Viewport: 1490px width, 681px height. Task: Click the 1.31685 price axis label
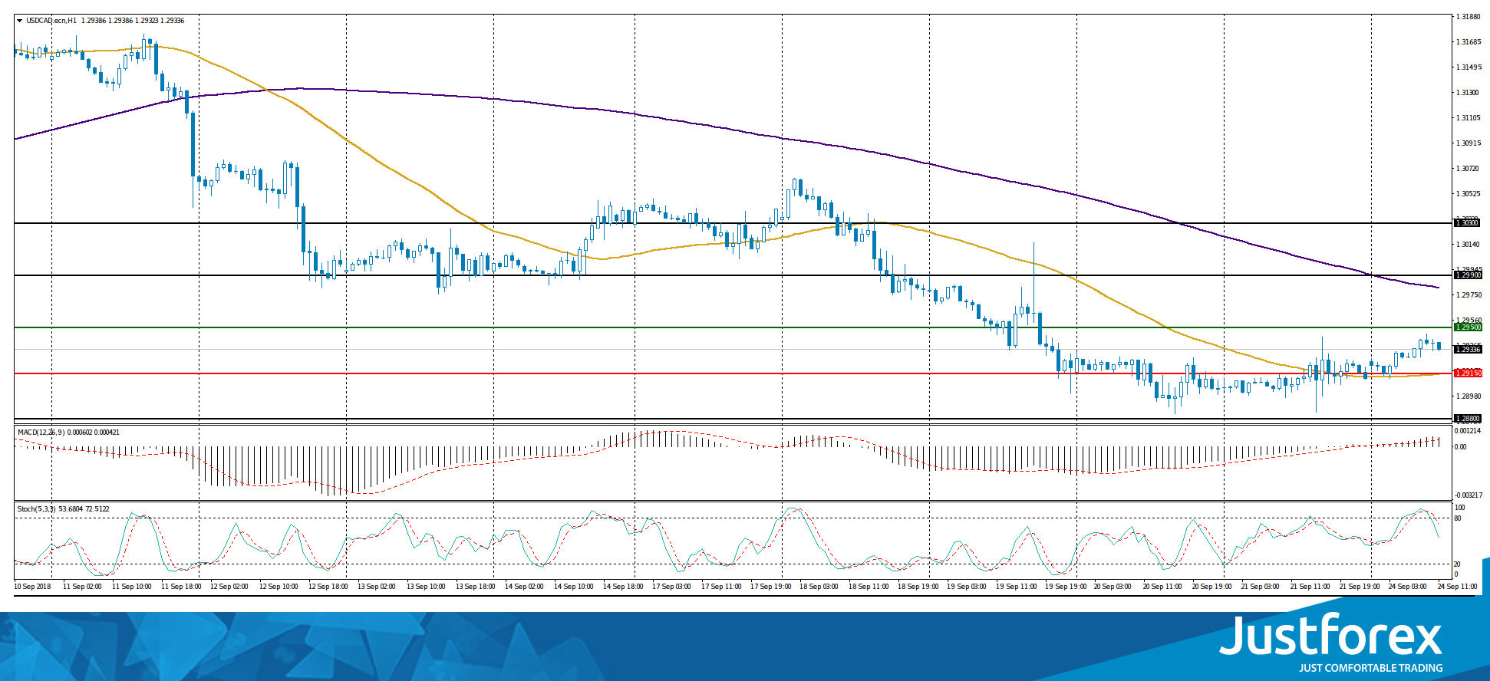[x=1469, y=42]
